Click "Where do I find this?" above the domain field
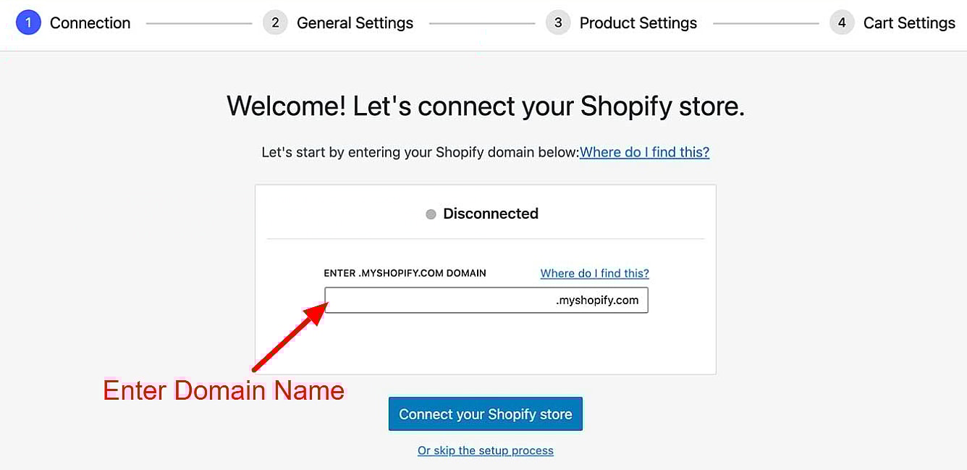This screenshot has height=470, width=967. pyautogui.click(x=594, y=273)
